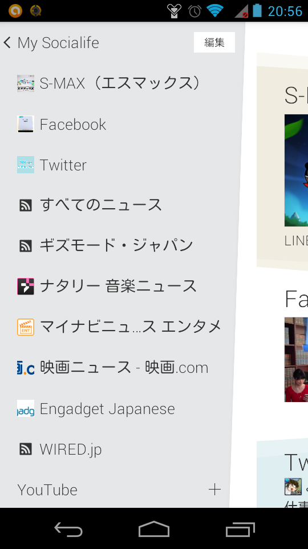Tap the Android home button
Viewport: 308px width, 549px height.
click(154, 528)
